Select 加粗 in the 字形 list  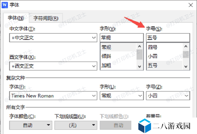[118, 65]
